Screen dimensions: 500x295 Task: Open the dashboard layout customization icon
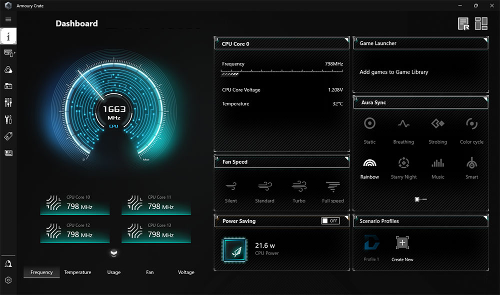[481, 23]
